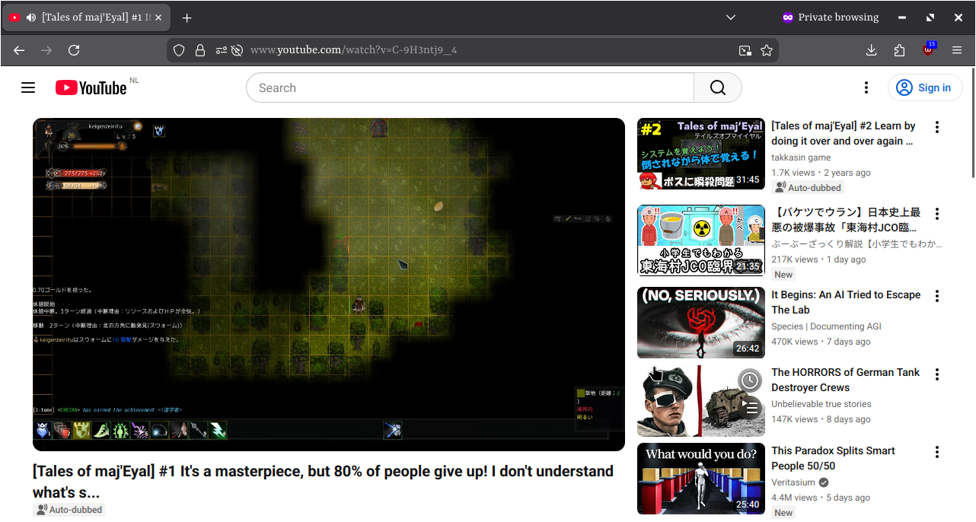
Task: Open title 'Learn by doing it over and over'
Action: click(844, 133)
